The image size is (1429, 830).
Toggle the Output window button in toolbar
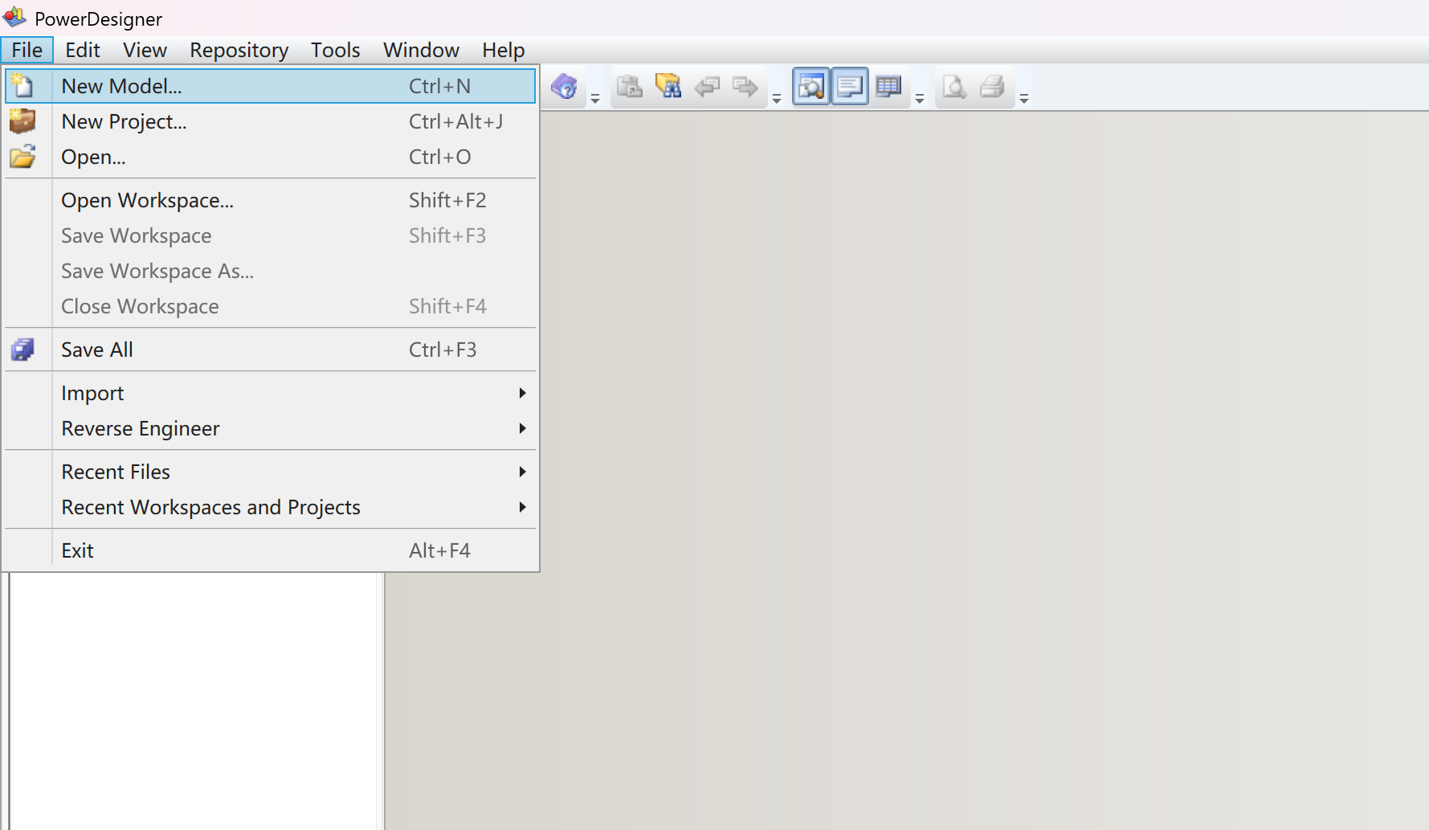(850, 86)
